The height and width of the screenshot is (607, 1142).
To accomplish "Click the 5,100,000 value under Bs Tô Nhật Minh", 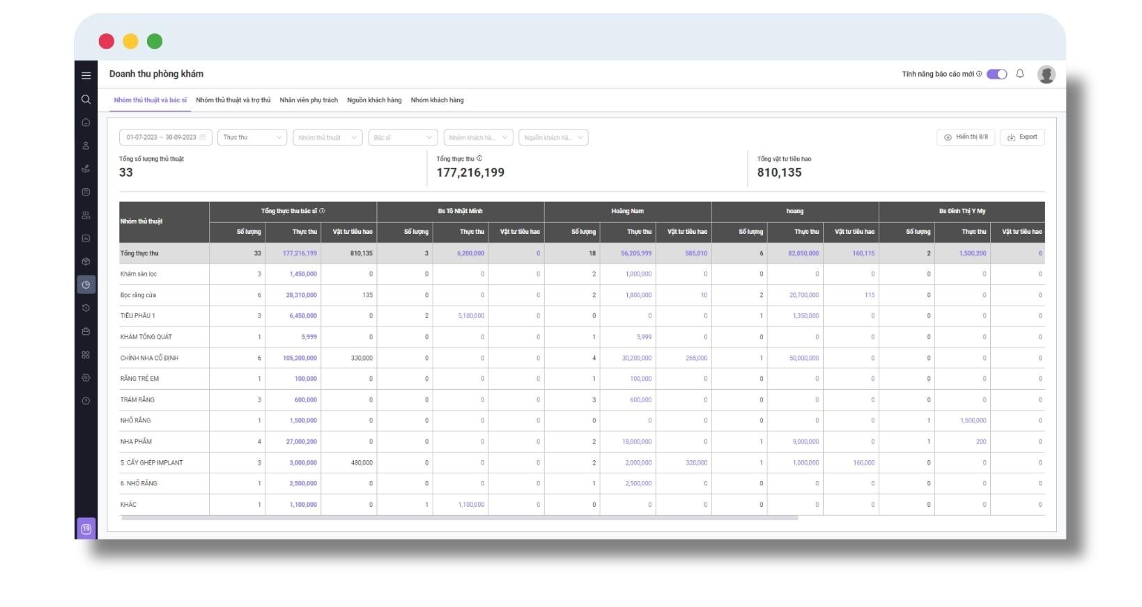I will [471, 316].
